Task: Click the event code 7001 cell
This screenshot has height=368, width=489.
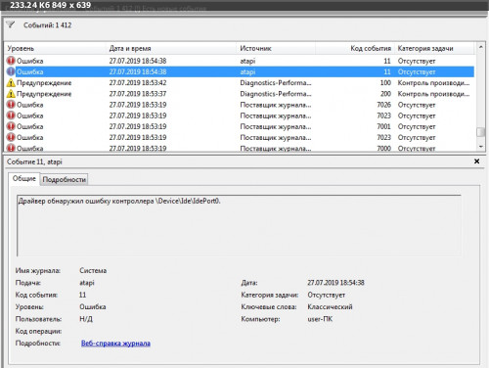Action: (x=383, y=126)
